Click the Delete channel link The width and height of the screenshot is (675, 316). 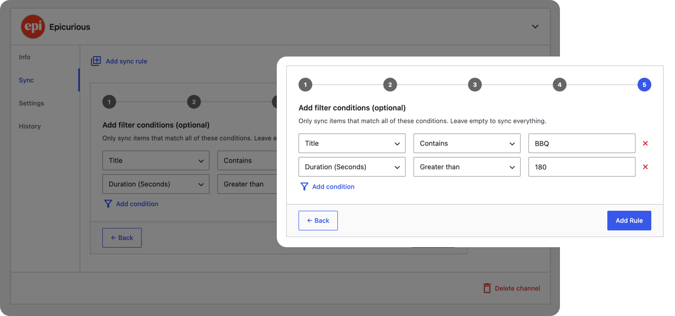point(517,288)
